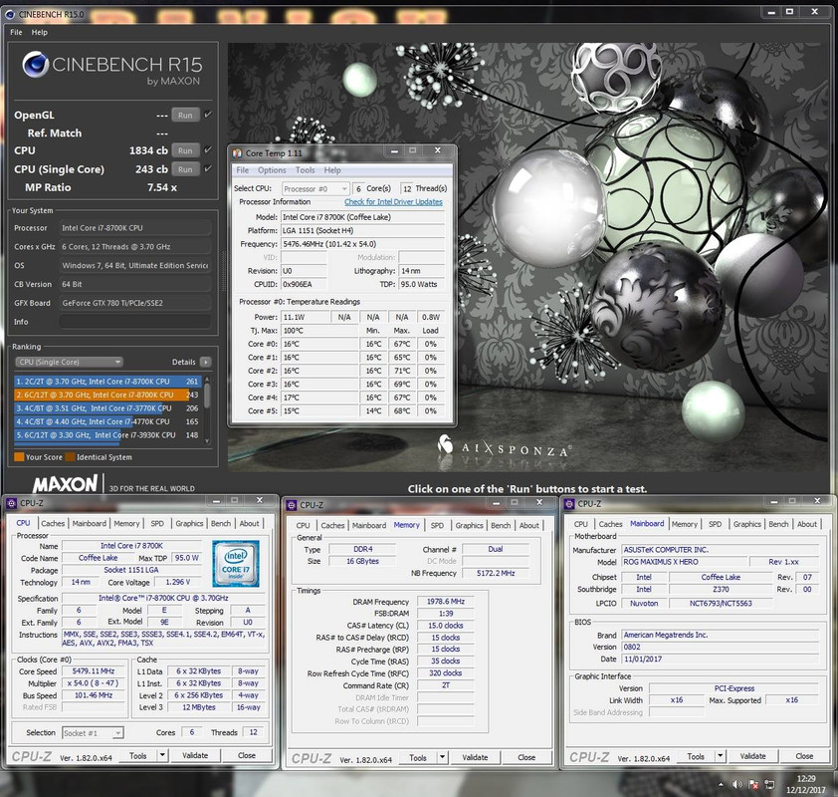
Task: Click the taskbar clock 12:29
Action: point(806,784)
